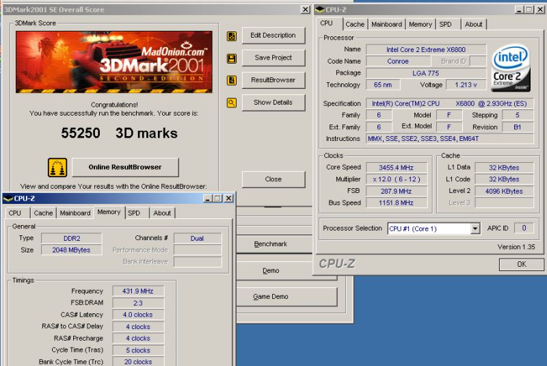Switch to About tab in CPU-Z processor window
Screen dimensions: 547x366
(473, 25)
